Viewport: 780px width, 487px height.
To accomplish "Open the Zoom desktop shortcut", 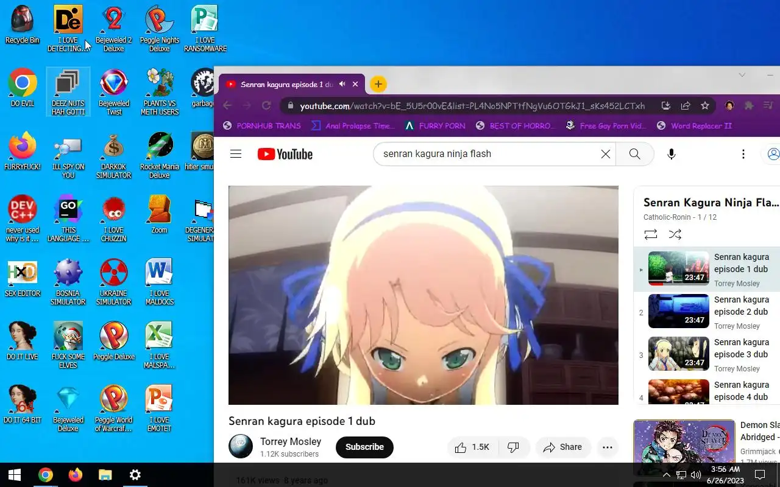I will pos(160,214).
